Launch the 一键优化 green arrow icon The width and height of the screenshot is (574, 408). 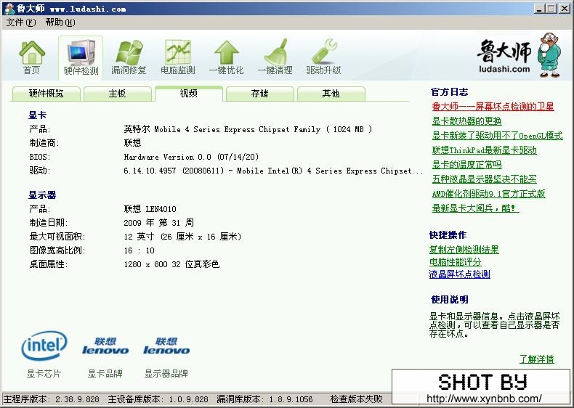coord(226,57)
